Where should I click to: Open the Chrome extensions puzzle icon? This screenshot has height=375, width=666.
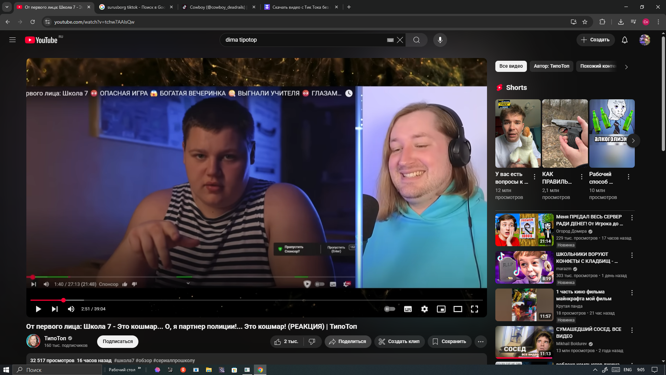tap(602, 22)
